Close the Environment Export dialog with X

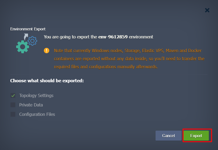coord(207,10)
